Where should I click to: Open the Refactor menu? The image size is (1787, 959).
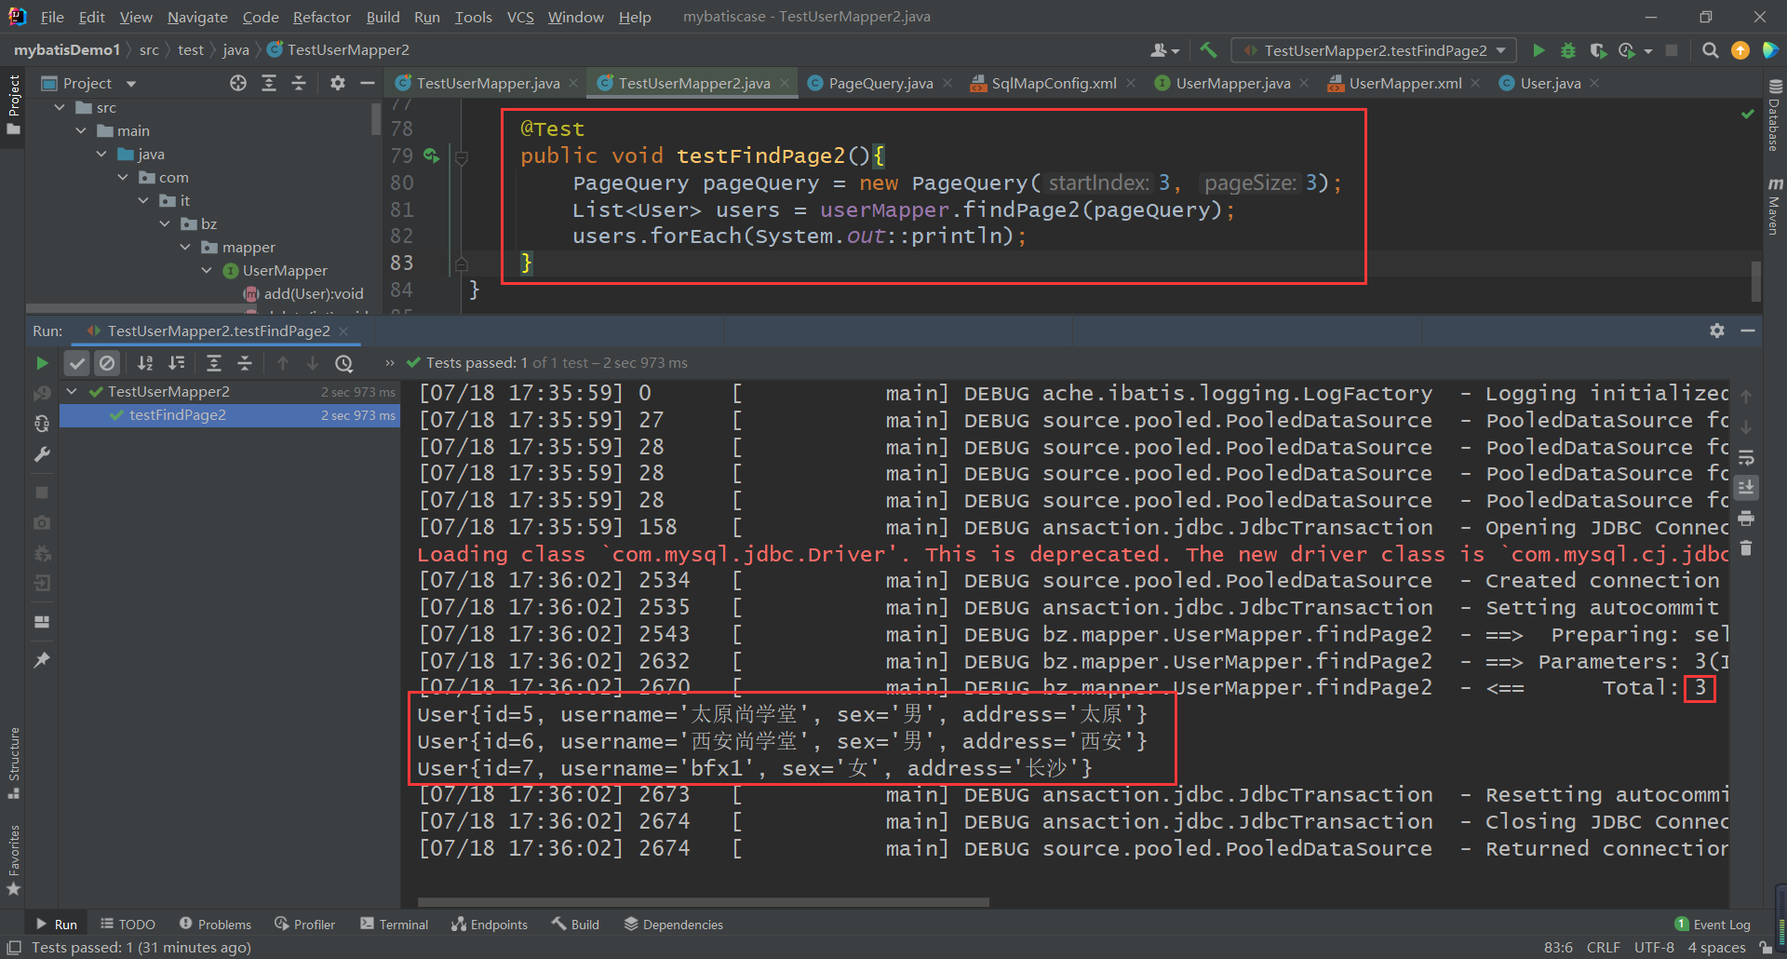click(321, 17)
